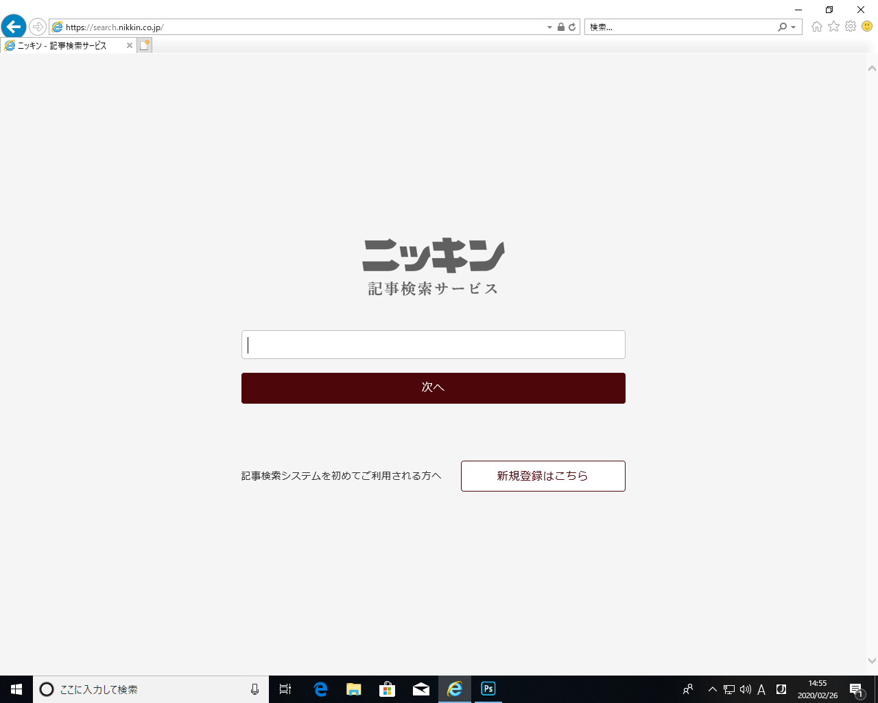Open File Explorer from taskbar
Image resolution: width=878 pixels, height=703 pixels.
pos(354,689)
